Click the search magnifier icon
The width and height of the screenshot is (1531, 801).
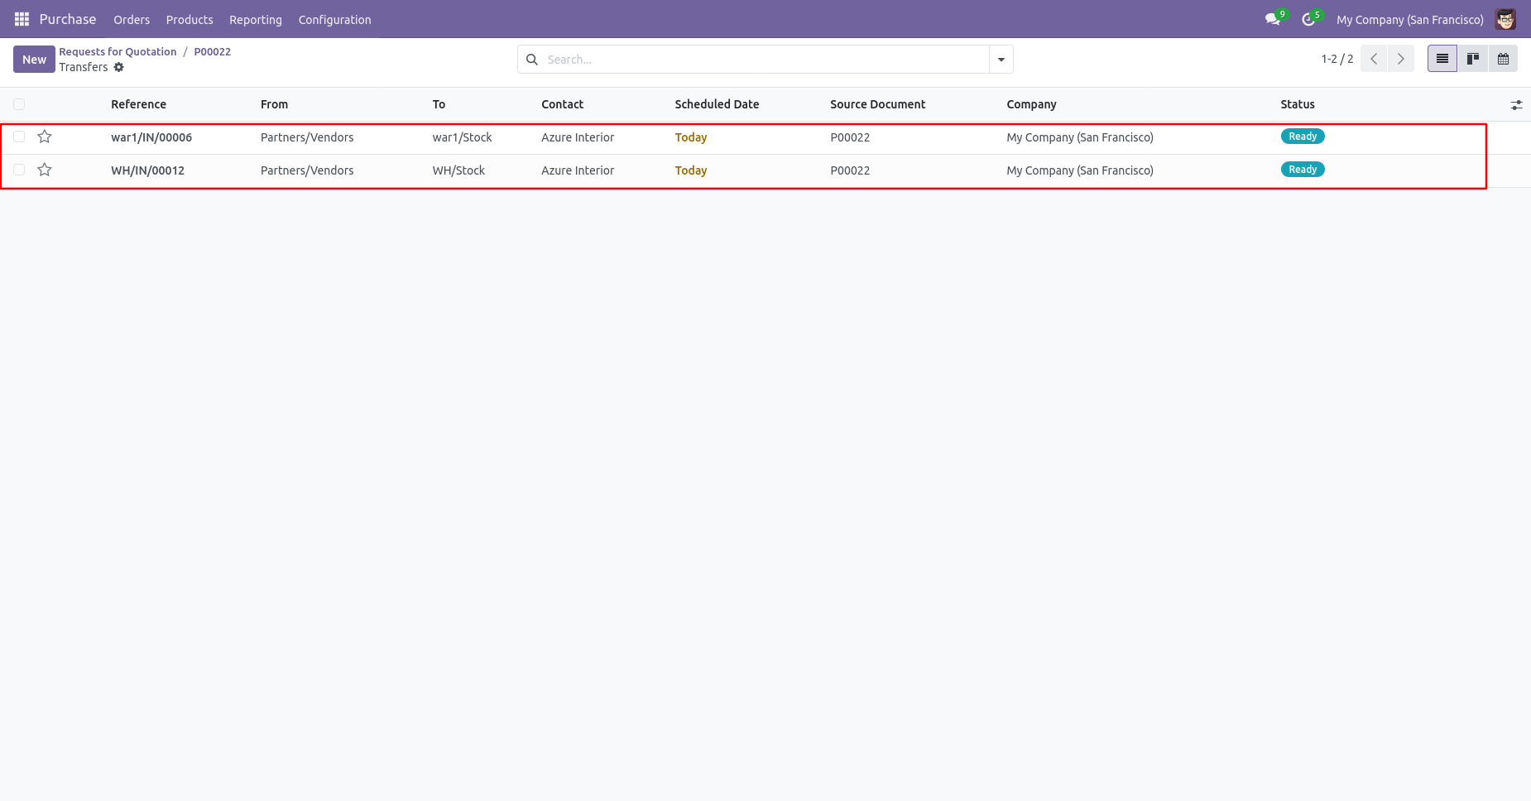point(532,60)
